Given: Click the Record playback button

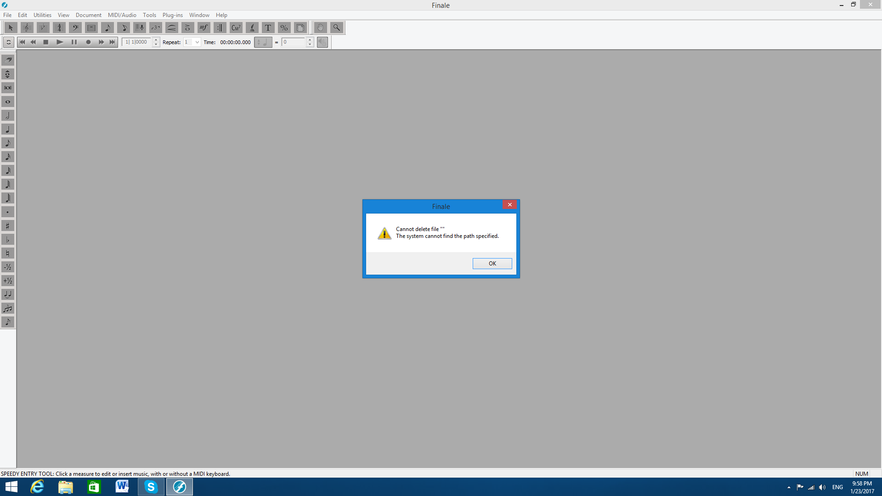Looking at the screenshot, I should (x=88, y=42).
